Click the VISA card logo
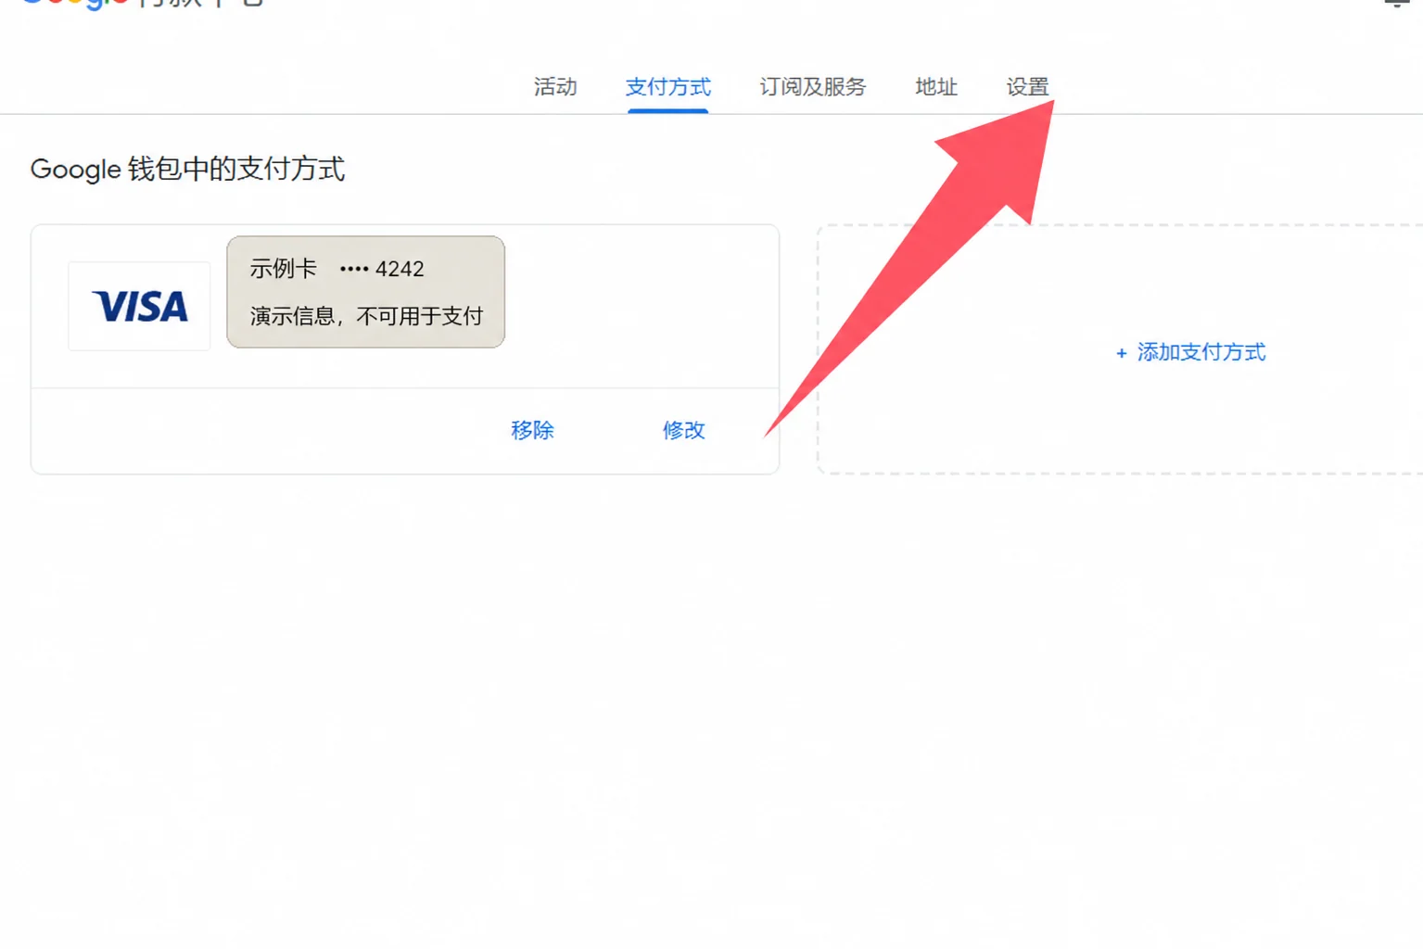The image size is (1423, 949). point(139,306)
